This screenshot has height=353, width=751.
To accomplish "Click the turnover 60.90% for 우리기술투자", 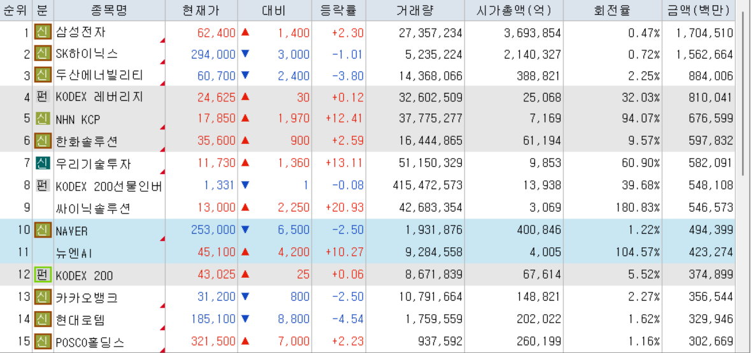I will click(640, 163).
